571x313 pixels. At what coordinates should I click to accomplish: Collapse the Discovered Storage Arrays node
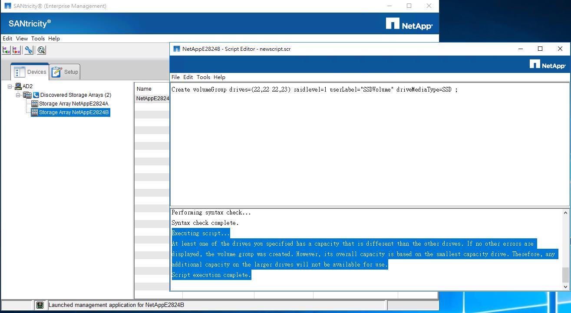[x=18, y=95]
